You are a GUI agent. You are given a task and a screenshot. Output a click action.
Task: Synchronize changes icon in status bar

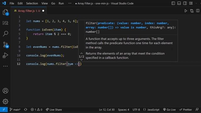[x=25, y=110]
